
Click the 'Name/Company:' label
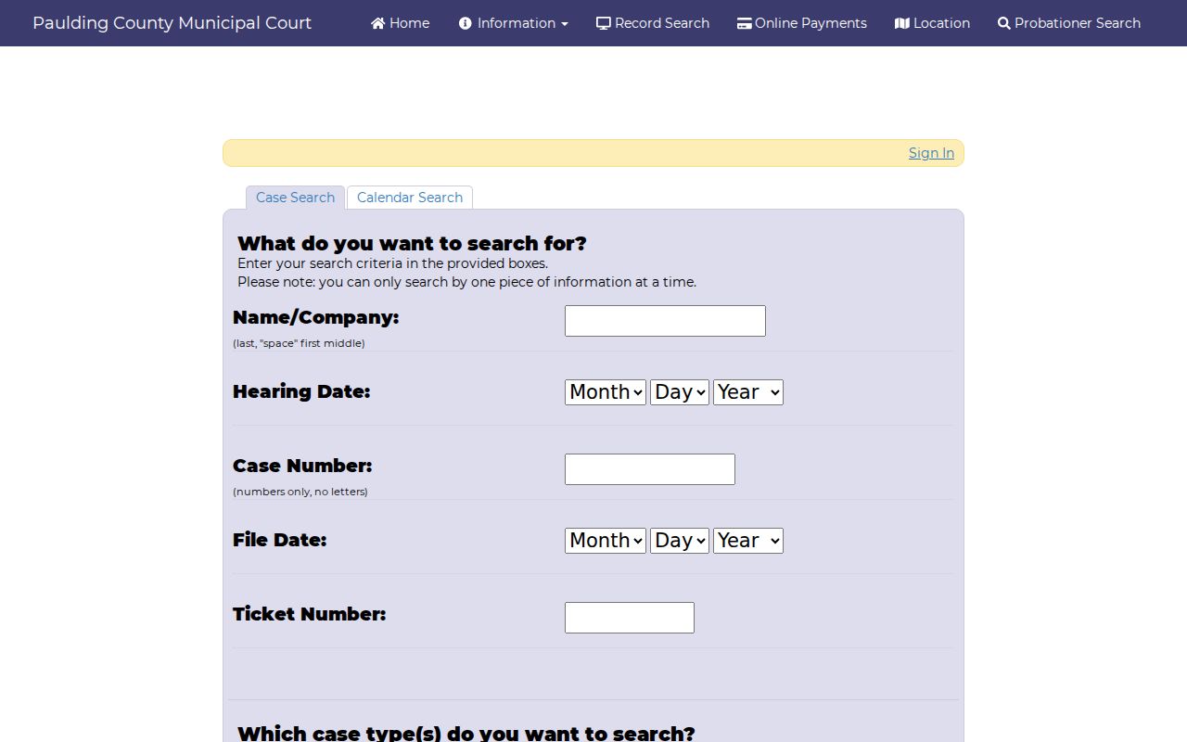tap(315, 317)
